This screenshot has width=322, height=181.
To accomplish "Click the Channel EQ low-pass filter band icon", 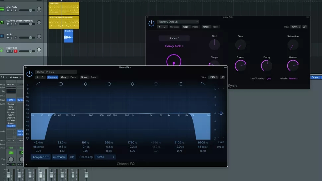I will [x=203, y=84].
